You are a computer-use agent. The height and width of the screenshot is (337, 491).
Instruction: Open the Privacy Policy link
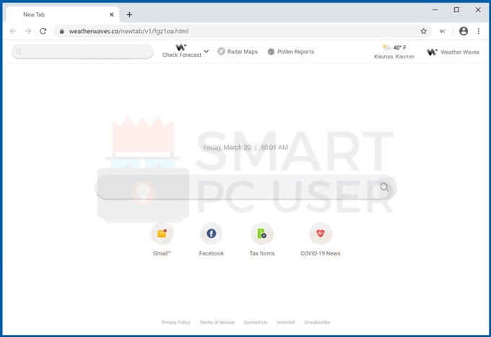point(175,323)
